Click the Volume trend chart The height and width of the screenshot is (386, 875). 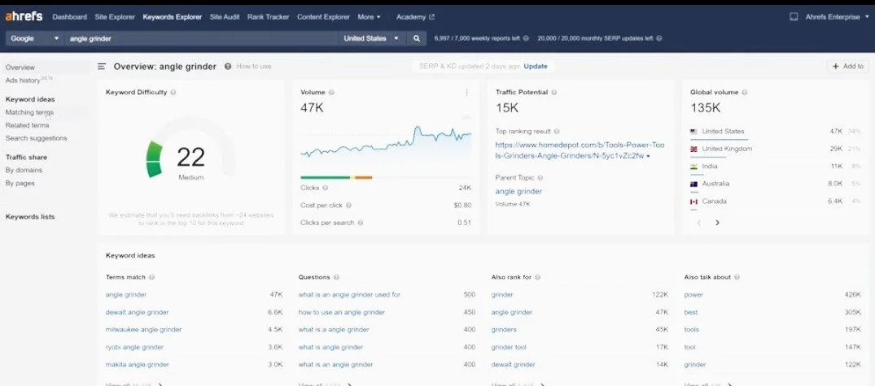[386, 142]
